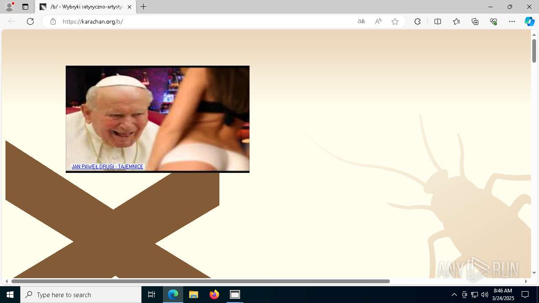
Task: Show hidden system tray icons
Action: pos(454,295)
